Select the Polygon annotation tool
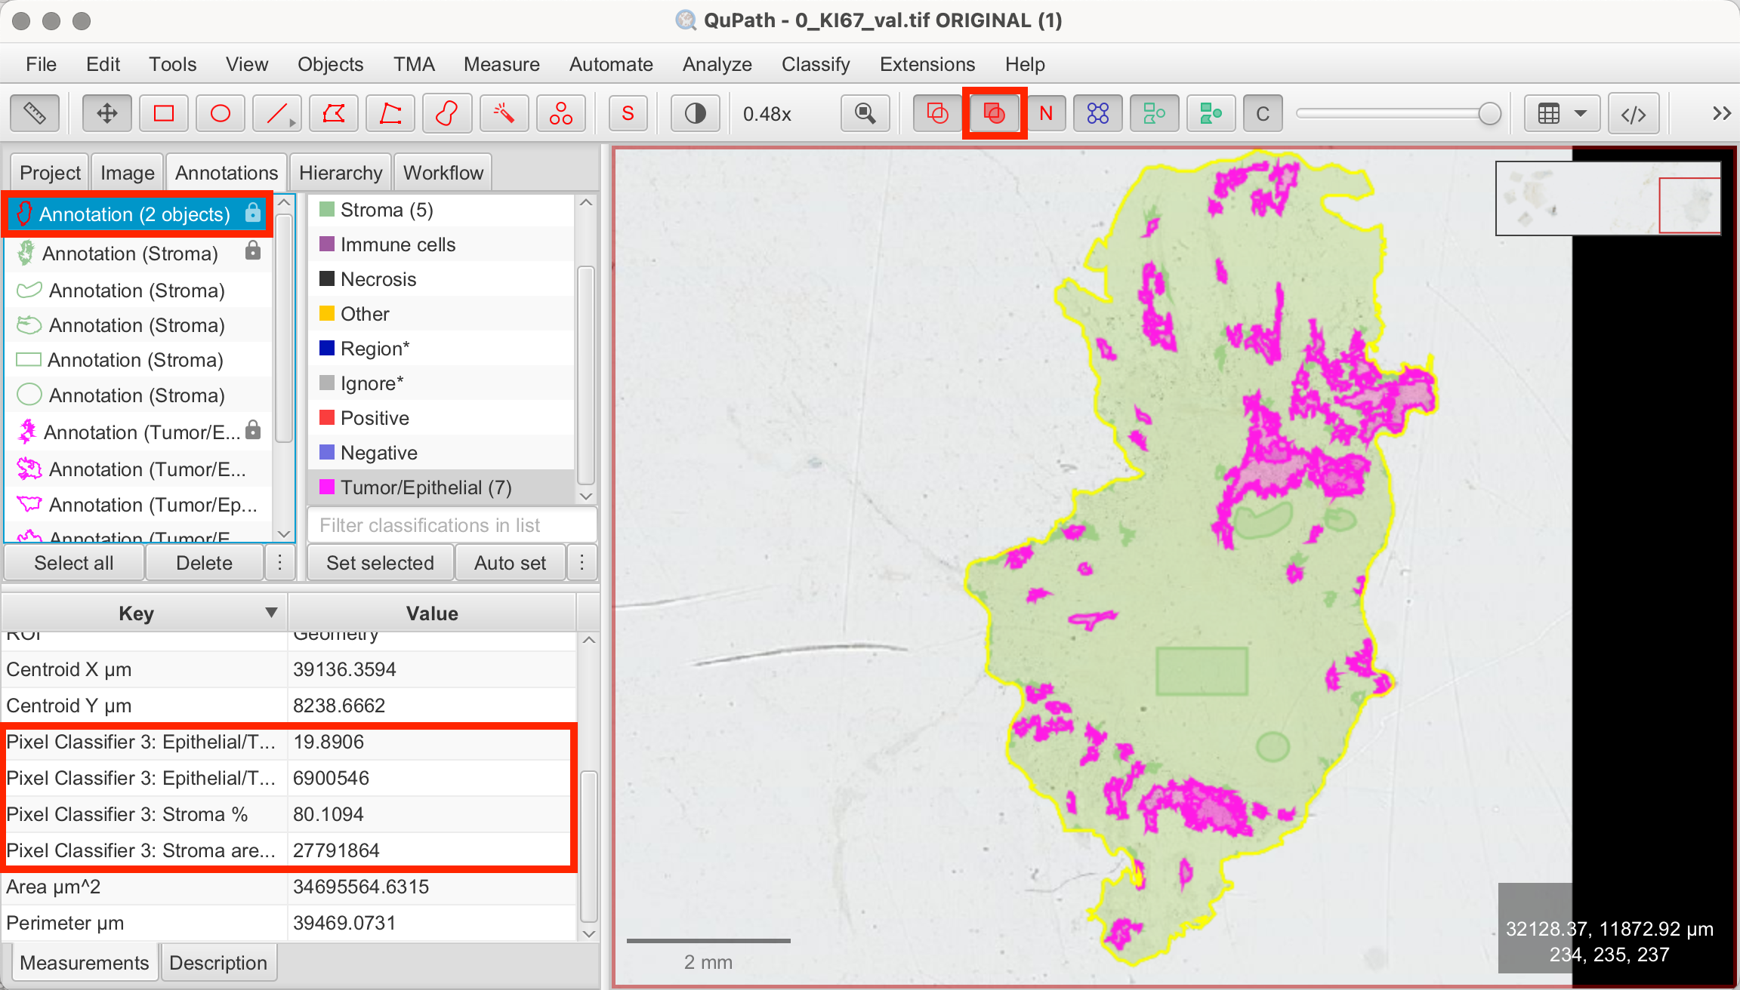Image resolution: width=1740 pixels, height=990 pixels. coord(333,114)
